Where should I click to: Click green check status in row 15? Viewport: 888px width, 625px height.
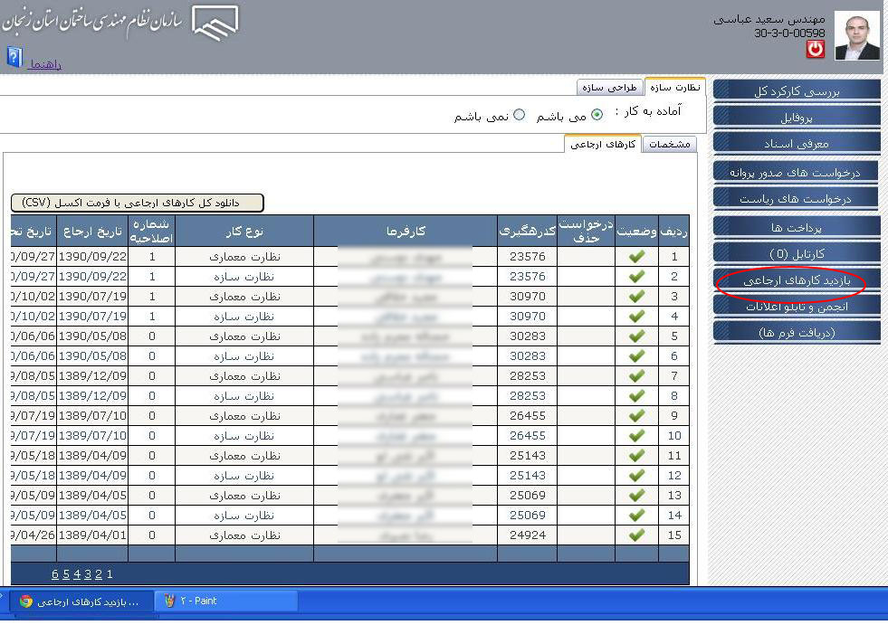click(636, 535)
